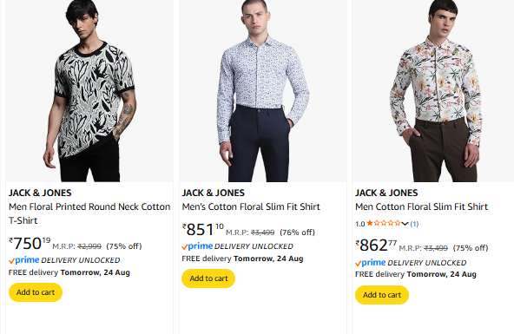Open the pink floral slim fit shirt image
The width and height of the screenshot is (514, 334).
point(433,91)
